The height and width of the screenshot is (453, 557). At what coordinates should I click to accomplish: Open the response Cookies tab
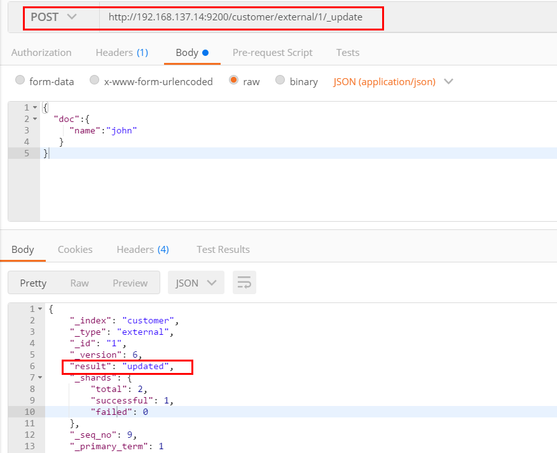coord(75,250)
